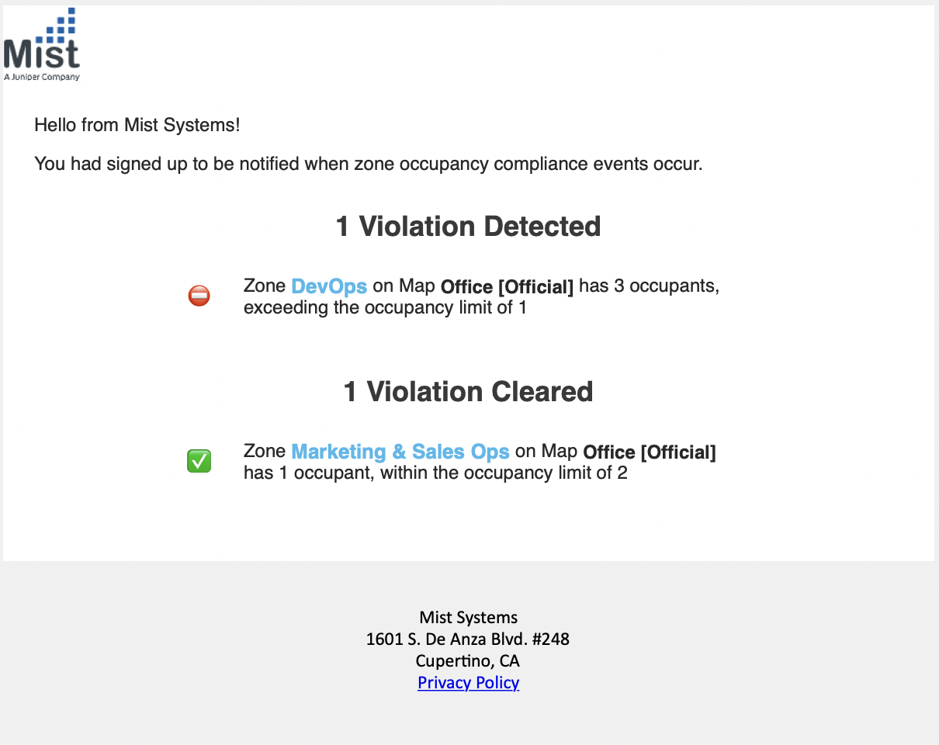This screenshot has width=939, height=745.
Task: Click the "Cupertino, CA" footer line
Action: coord(468,661)
